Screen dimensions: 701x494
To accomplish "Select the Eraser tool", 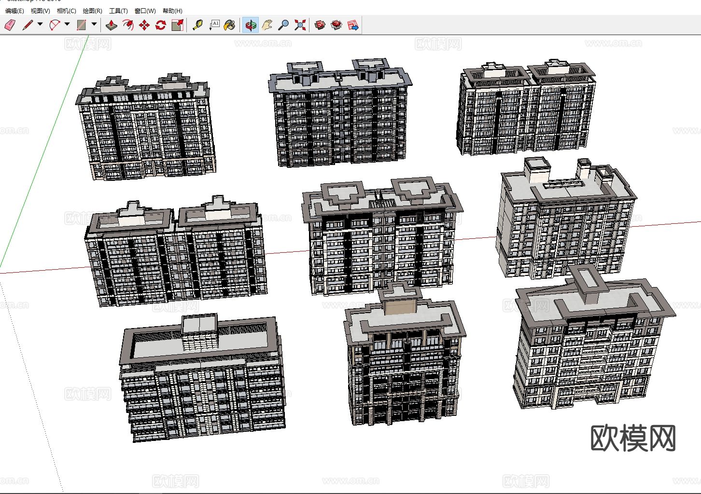I will click(x=10, y=25).
